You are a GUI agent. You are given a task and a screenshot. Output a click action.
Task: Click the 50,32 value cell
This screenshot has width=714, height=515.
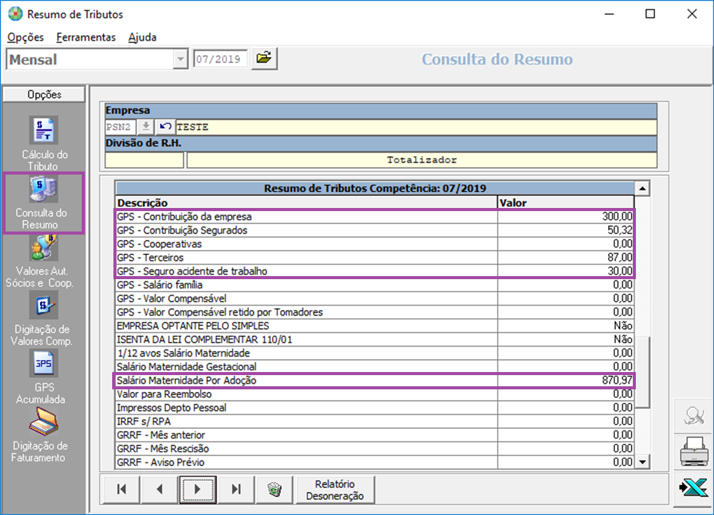point(565,230)
